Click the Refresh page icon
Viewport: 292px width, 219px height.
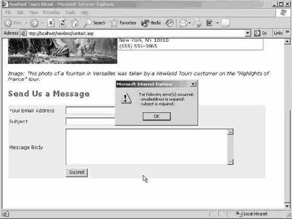[63, 23]
